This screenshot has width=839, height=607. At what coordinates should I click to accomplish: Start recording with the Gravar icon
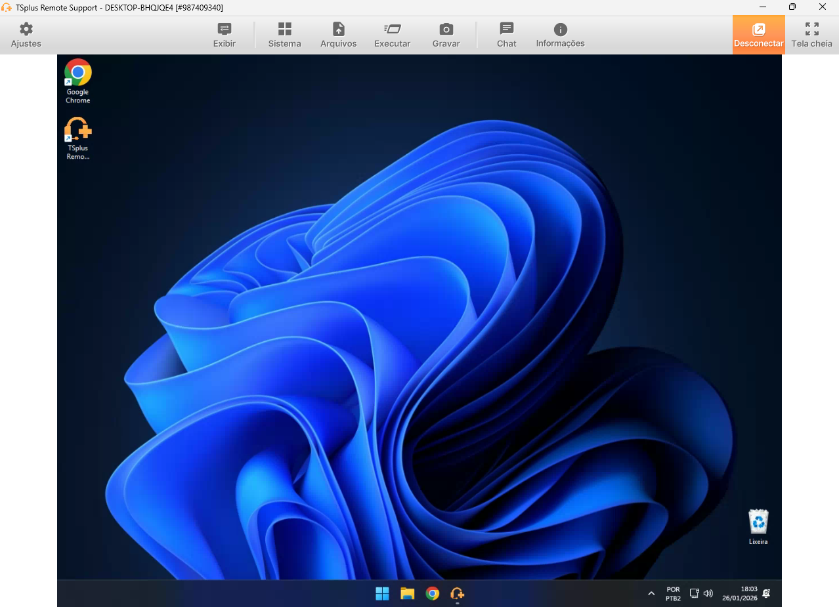446,35
